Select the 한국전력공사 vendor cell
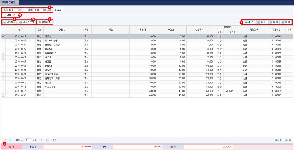The image size is (294, 150). [x=62, y=74]
